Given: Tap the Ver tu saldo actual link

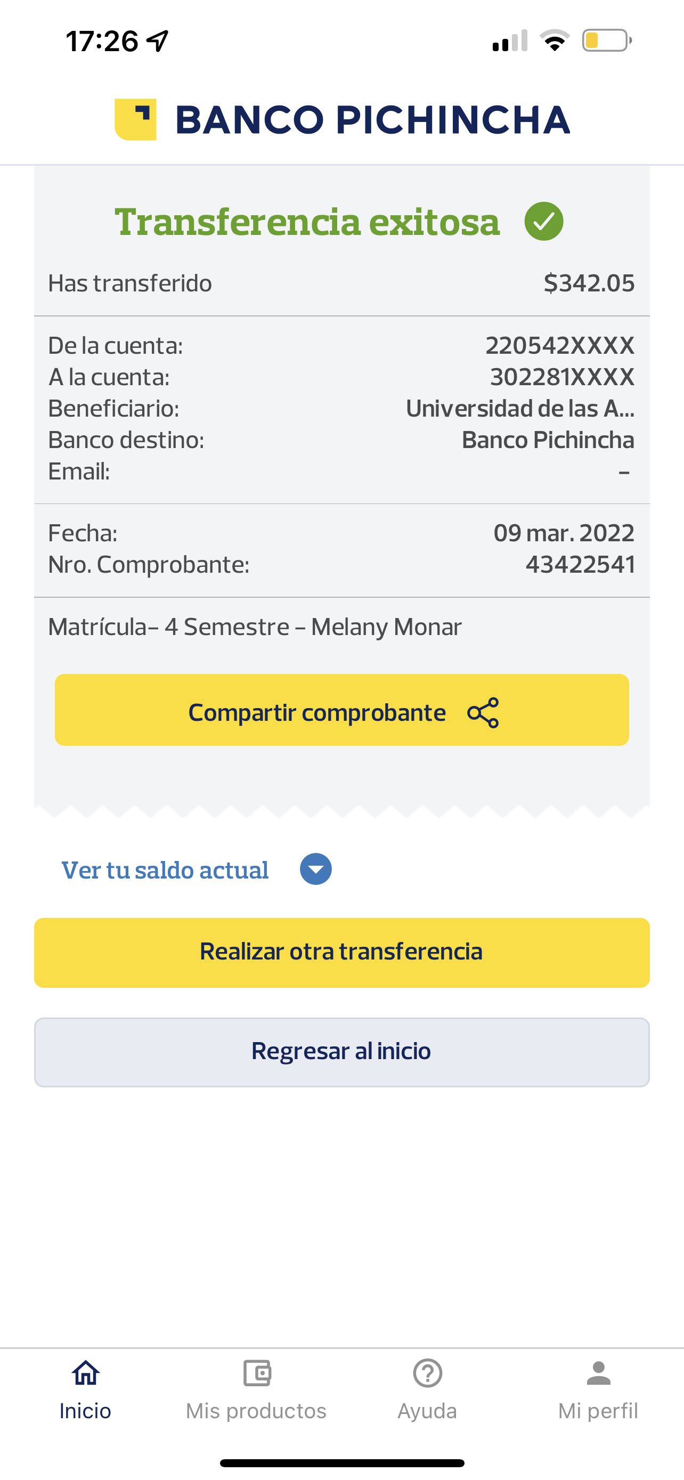Looking at the screenshot, I should pos(165,870).
